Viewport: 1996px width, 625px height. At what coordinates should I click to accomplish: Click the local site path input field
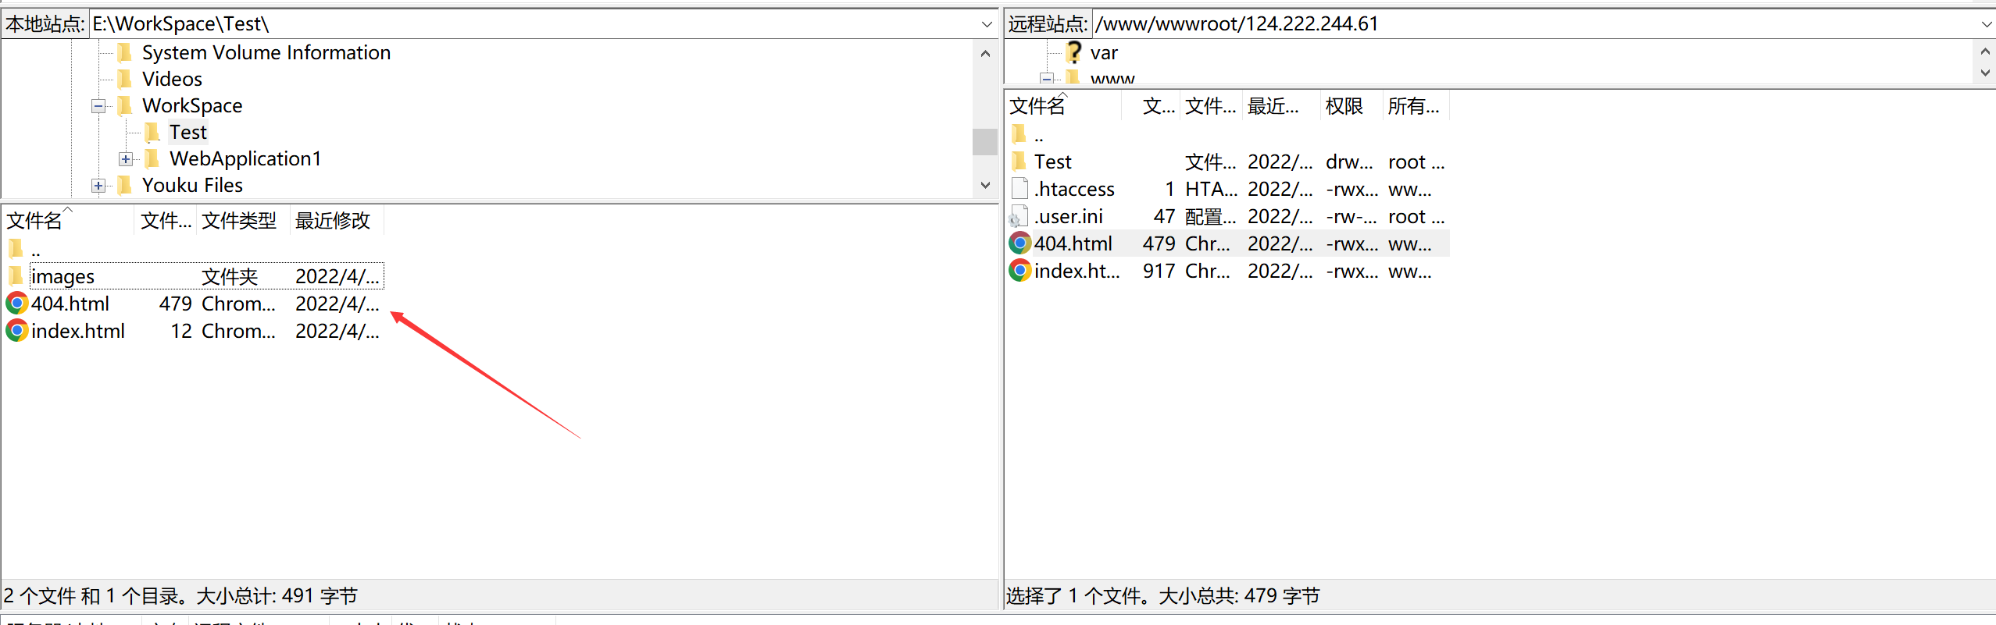coord(534,24)
